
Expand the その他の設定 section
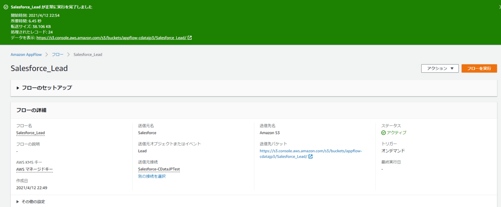[x=30, y=202]
